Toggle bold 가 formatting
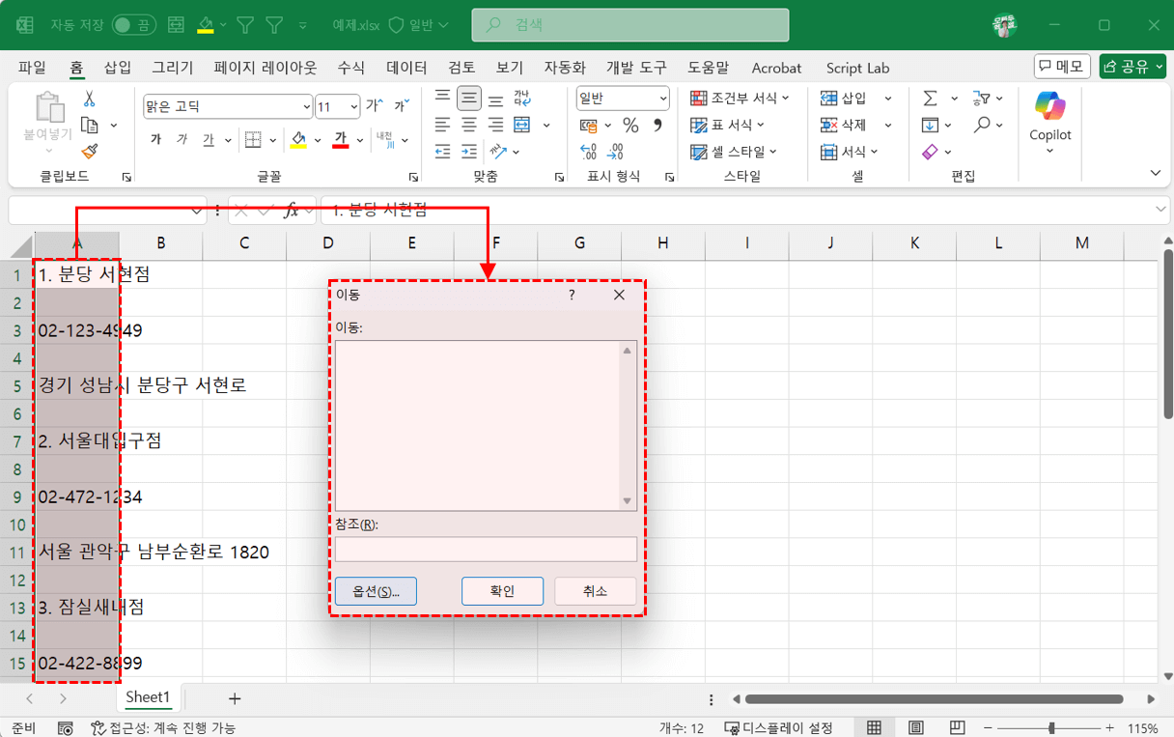 [155, 140]
